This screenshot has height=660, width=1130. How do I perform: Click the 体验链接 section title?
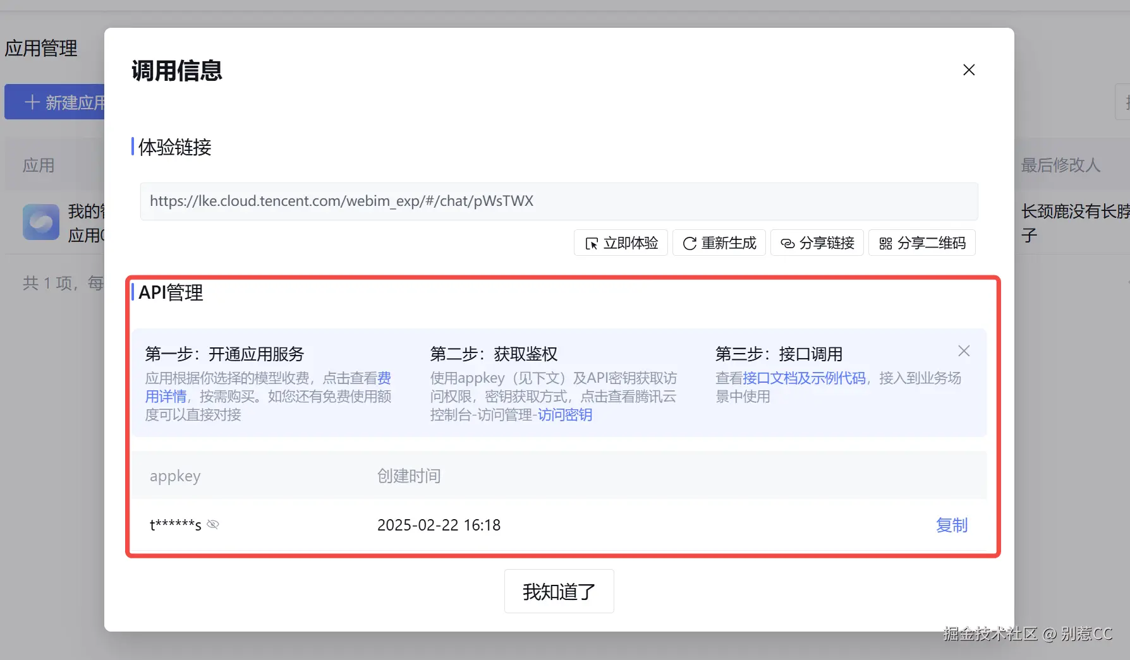point(175,147)
